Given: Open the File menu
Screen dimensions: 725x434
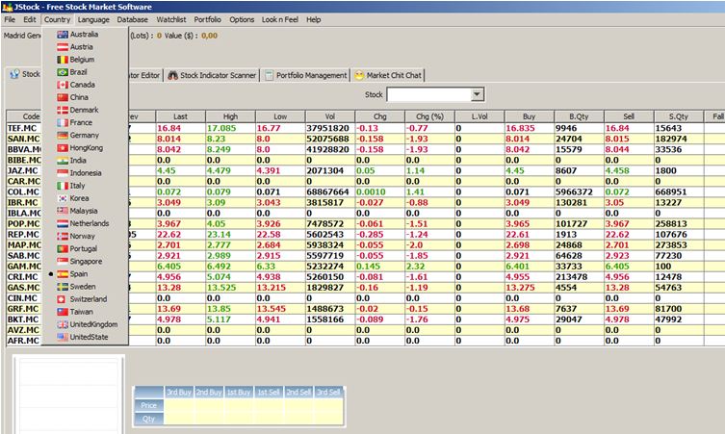Looking at the screenshot, I should 10,19.
